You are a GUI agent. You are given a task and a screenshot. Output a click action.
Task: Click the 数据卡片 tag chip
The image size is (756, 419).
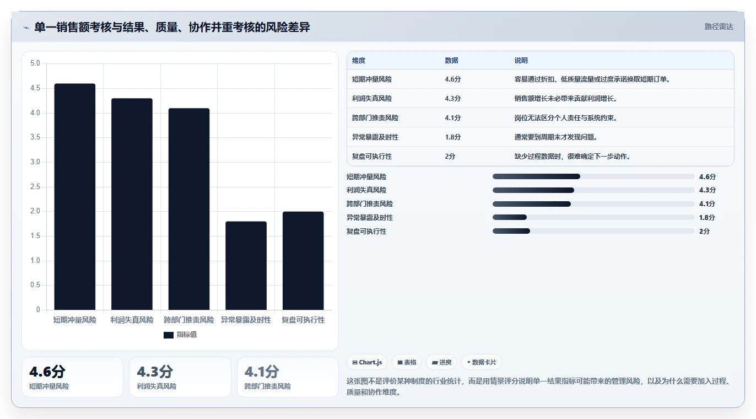pyautogui.click(x=482, y=362)
